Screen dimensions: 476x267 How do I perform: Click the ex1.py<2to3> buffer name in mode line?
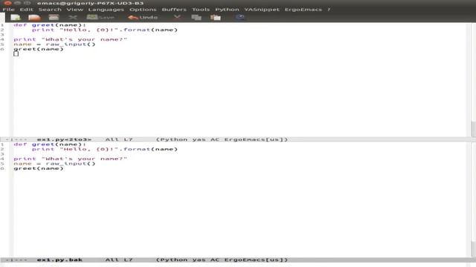64,139
